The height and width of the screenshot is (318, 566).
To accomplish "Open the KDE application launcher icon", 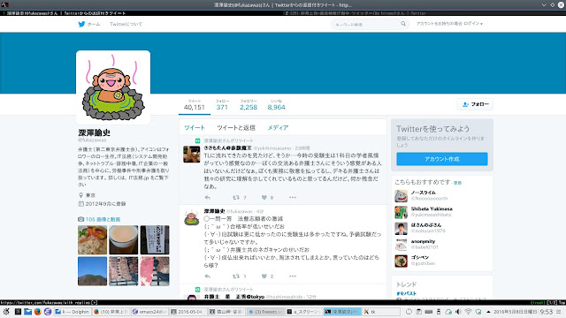I will (x=6, y=312).
